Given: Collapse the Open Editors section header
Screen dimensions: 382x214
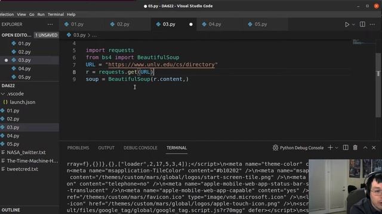Looking at the screenshot, I should [x=16, y=35].
